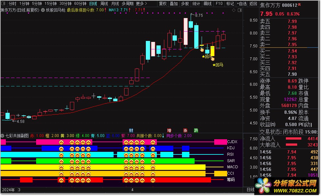Click the green 跌 event marker

[196, 130]
